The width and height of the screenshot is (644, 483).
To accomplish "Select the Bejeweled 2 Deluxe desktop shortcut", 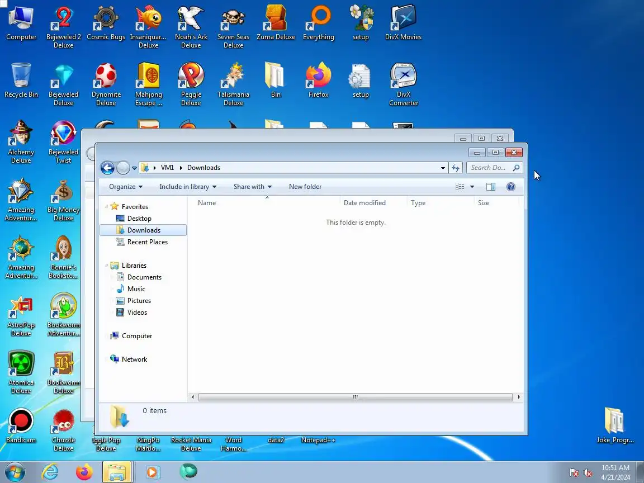I will [63, 27].
